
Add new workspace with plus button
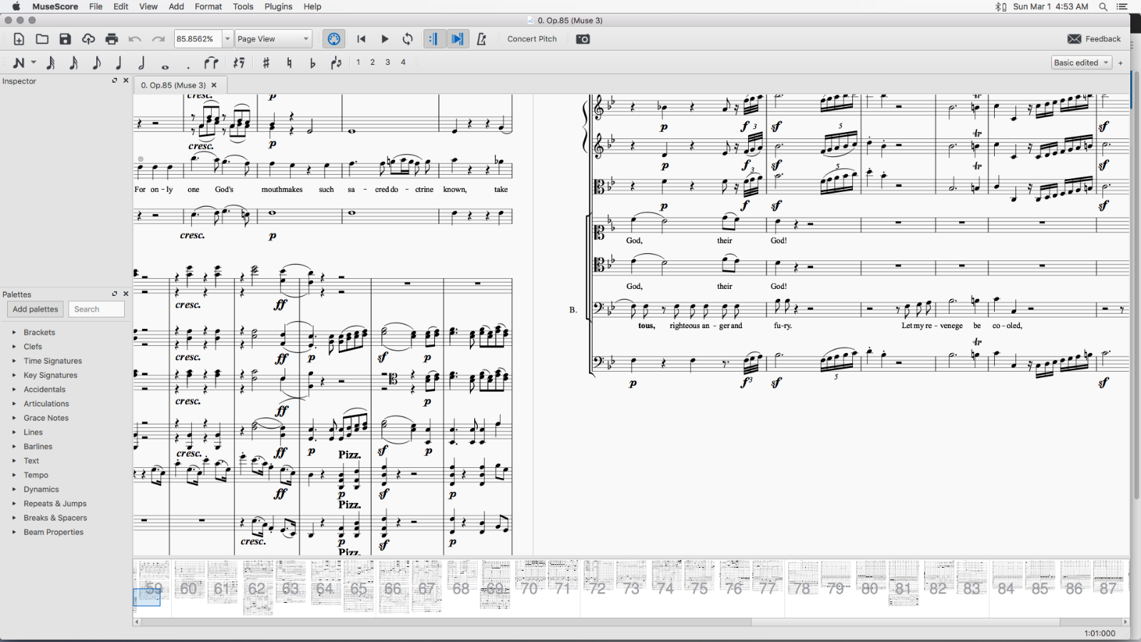[1120, 63]
